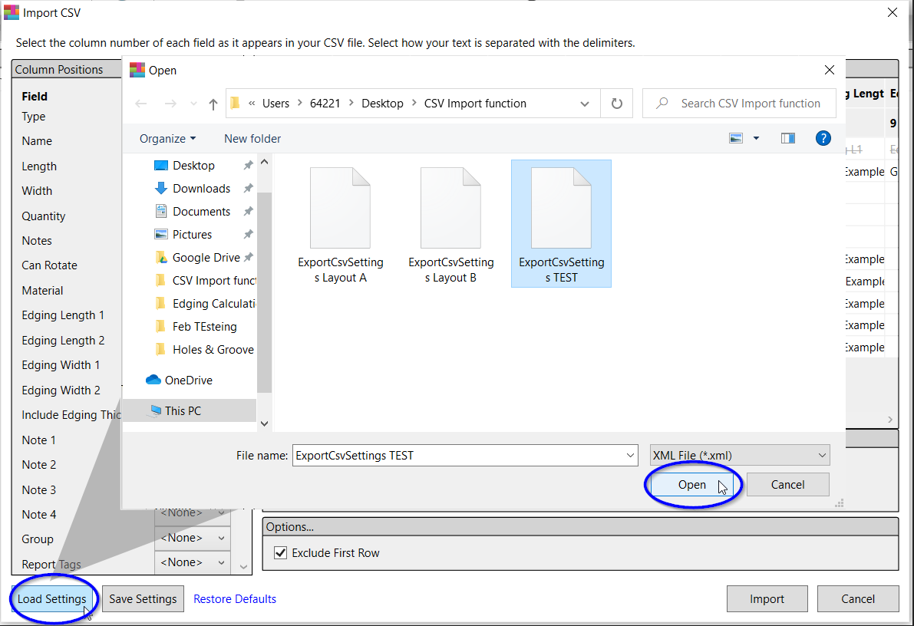Open the view options dropdown arrow
The height and width of the screenshot is (626, 914).
pos(756,138)
